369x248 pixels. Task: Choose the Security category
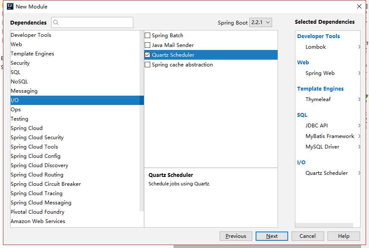pyautogui.click(x=75, y=63)
